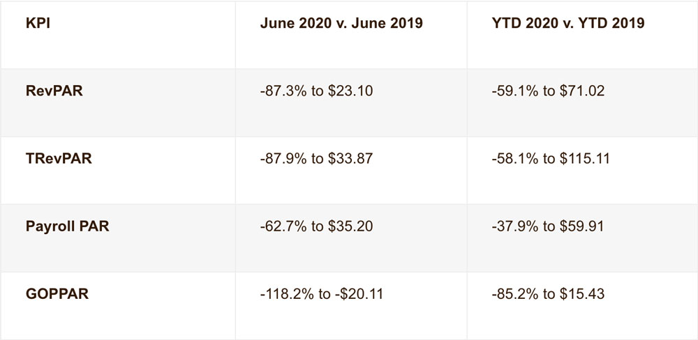The width and height of the screenshot is (698, 340).
Task: Click the Payroll PAR YTD value -37.9% to $59.91
Action: pos(549,226)
